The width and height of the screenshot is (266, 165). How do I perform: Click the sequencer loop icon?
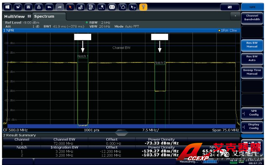point(122,7)
